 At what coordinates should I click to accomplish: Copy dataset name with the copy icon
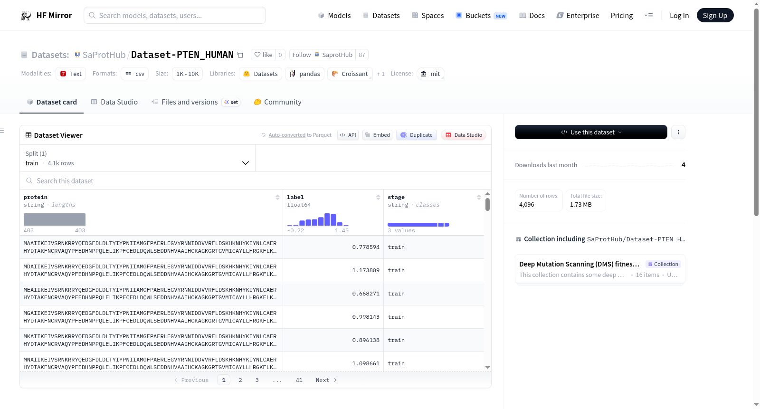coord(240,55)
